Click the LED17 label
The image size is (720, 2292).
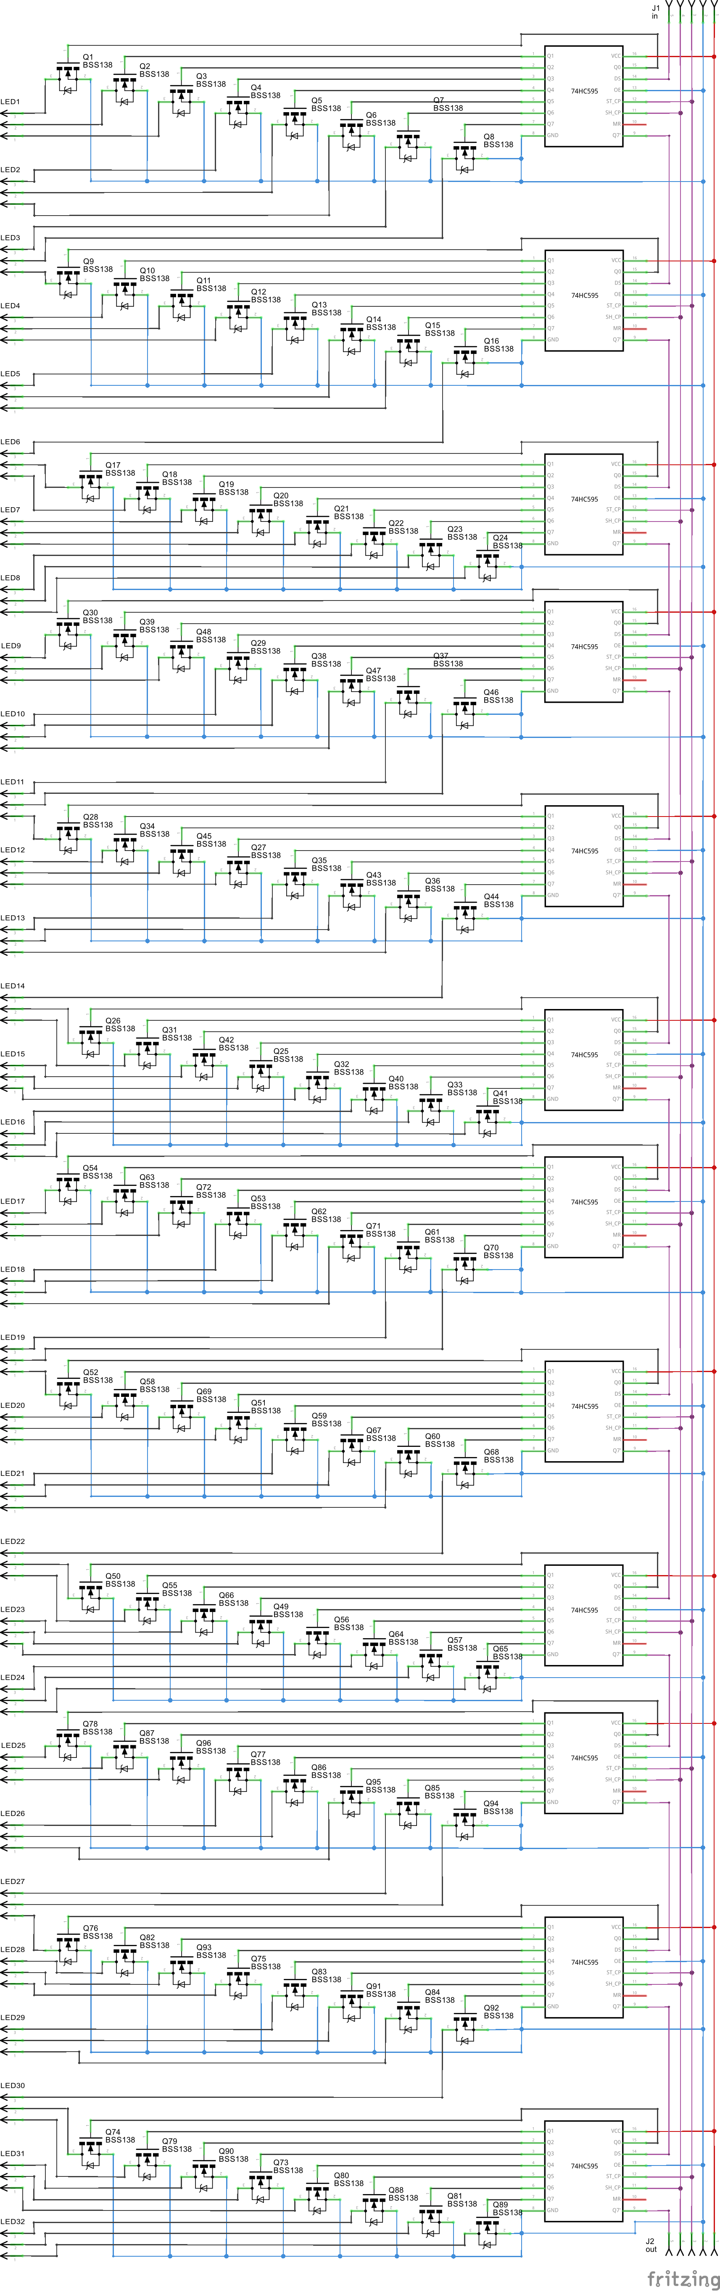pos(13,1201)
